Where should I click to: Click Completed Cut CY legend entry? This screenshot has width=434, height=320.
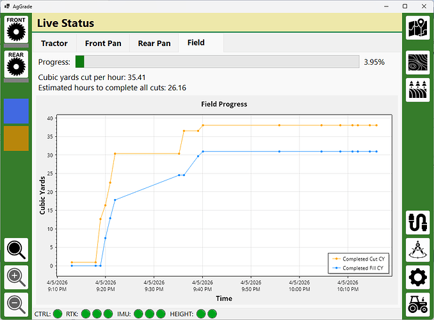click(358, 259)
